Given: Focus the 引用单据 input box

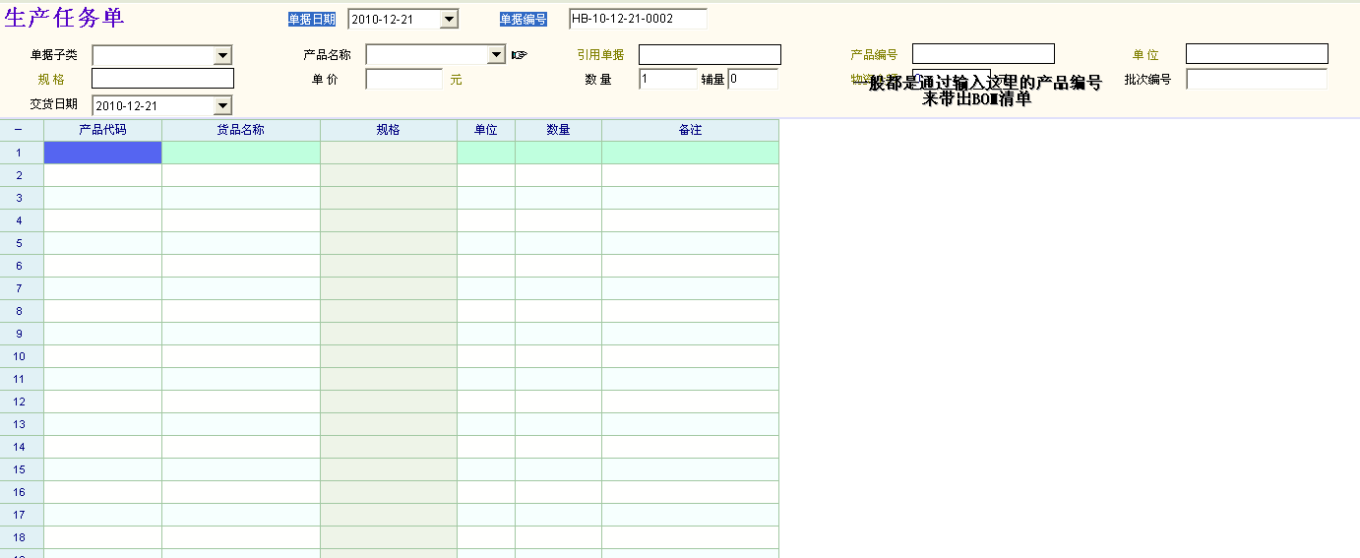Looking at the screenshot, I should [x=710, y=54].
